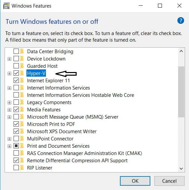Confirm changes with the OK button

(x=135, y=181)
